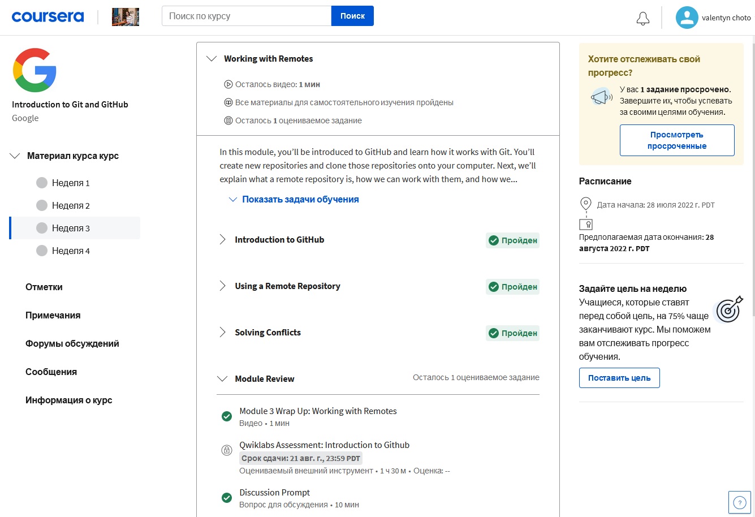The image size is (755, 517).
Task: Open Отметки in the sidebar
Action: click(44, 287)
